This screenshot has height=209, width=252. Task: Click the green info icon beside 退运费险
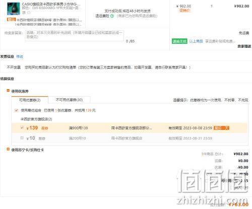pyautogui.click(x=112, y=16)
